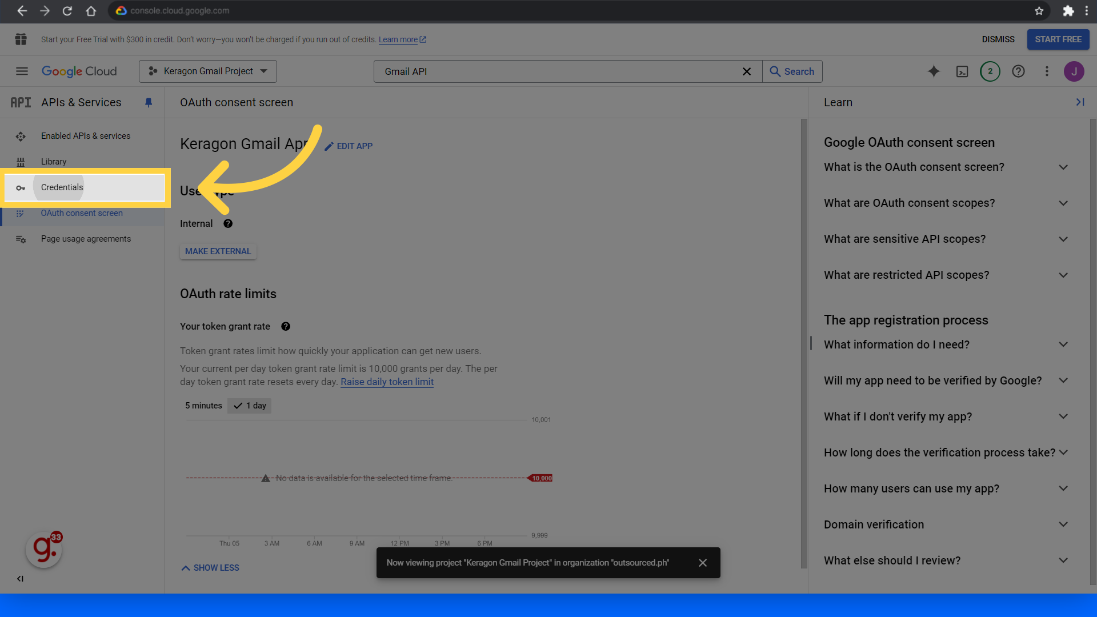Screen dimensions: 1097x617
Task: Expand Will my app need verification
Action: click(x=946, y=380)
